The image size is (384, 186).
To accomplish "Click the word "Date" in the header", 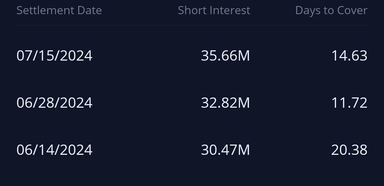I will pos(89,10).
